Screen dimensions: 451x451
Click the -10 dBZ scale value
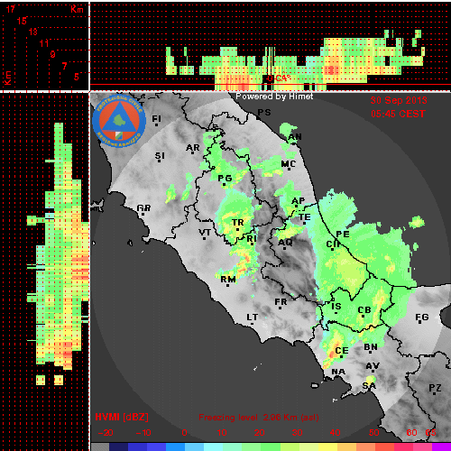[143, 433]
